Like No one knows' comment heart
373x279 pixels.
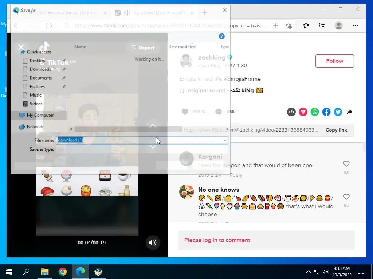[346, 197]
